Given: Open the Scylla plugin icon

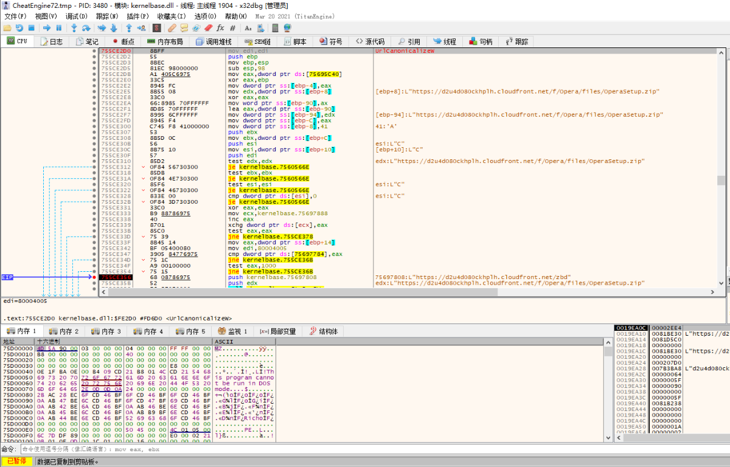Looking at the screenshot, I should pyautogui.click(x=156, y=28).
